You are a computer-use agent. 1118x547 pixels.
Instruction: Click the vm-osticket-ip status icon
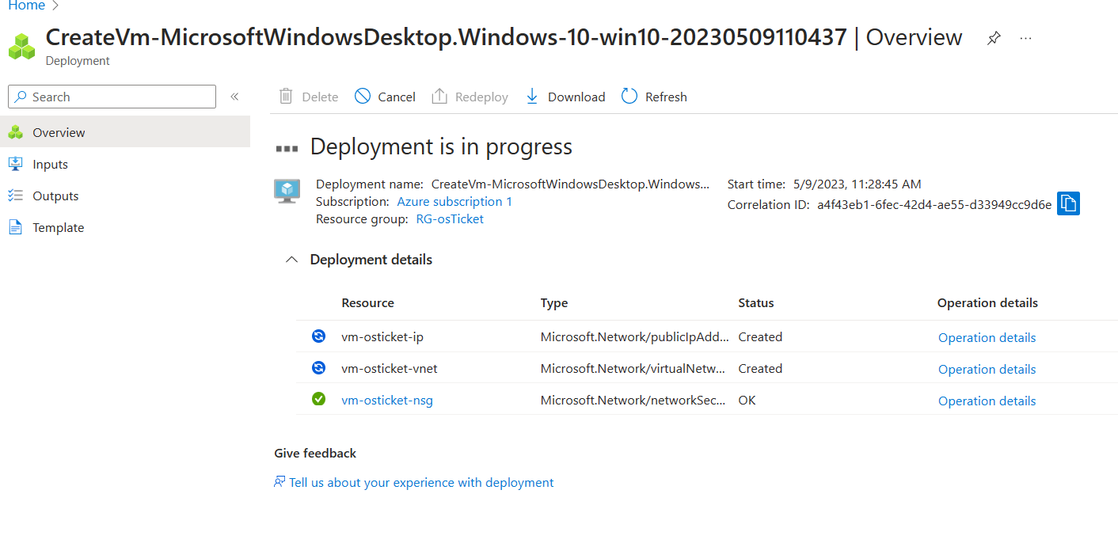click(x=318, y=336)
